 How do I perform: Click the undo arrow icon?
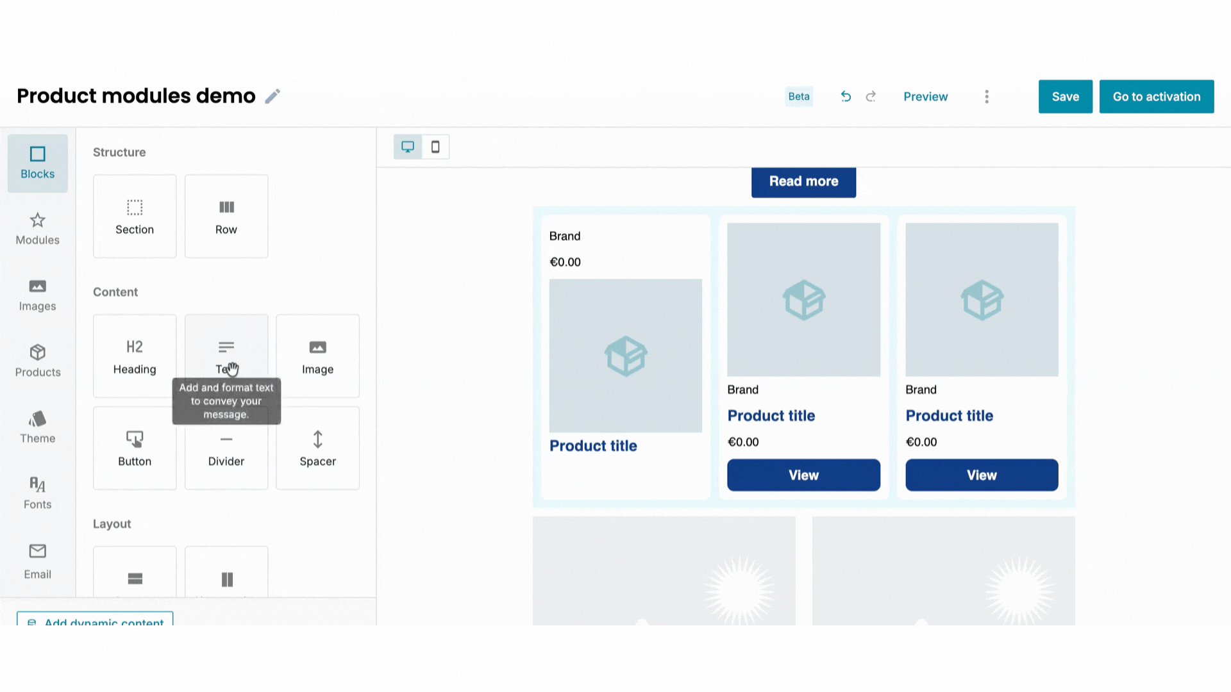pyautogui.click(x=846, y=96)
